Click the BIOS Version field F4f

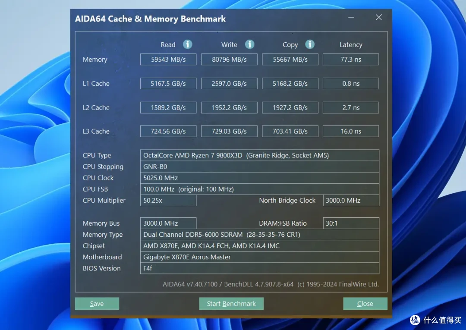260,268
